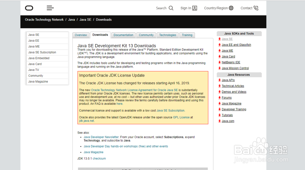Open the jdk.java.net link
The image size is (305, 170).
87,121
